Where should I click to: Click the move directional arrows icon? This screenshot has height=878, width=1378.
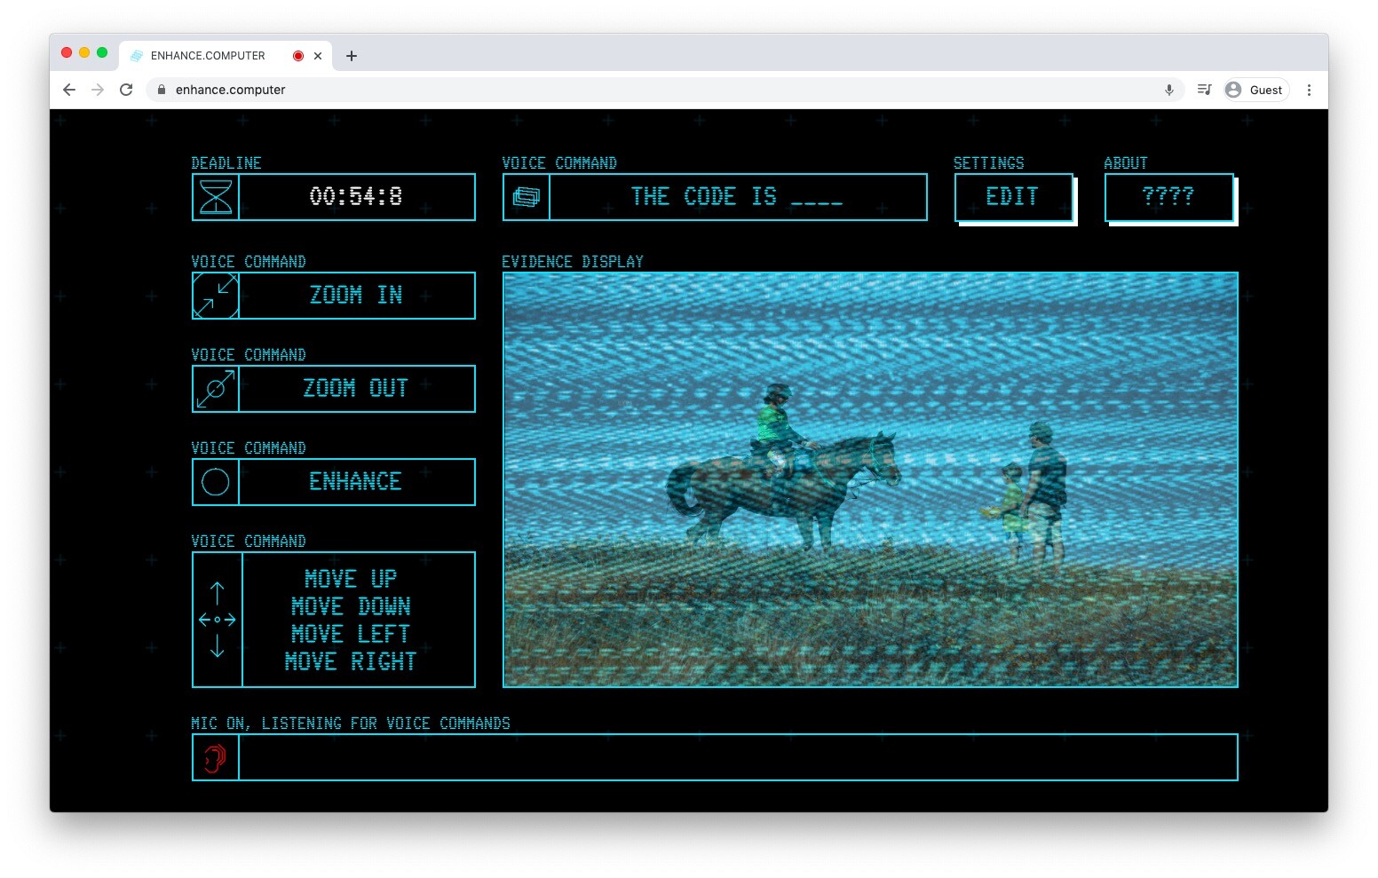218,620
